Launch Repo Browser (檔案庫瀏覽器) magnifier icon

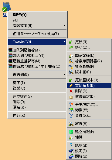click(x=71, y=61)
